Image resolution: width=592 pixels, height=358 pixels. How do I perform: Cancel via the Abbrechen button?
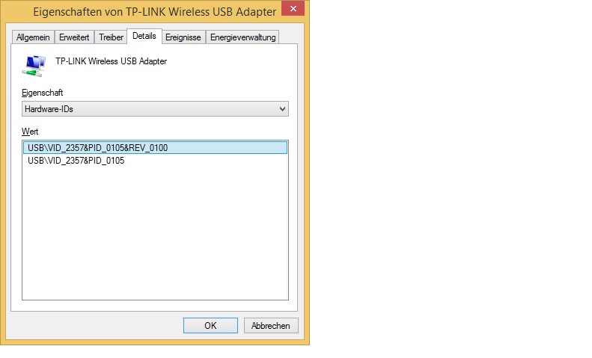coord(271,326)
